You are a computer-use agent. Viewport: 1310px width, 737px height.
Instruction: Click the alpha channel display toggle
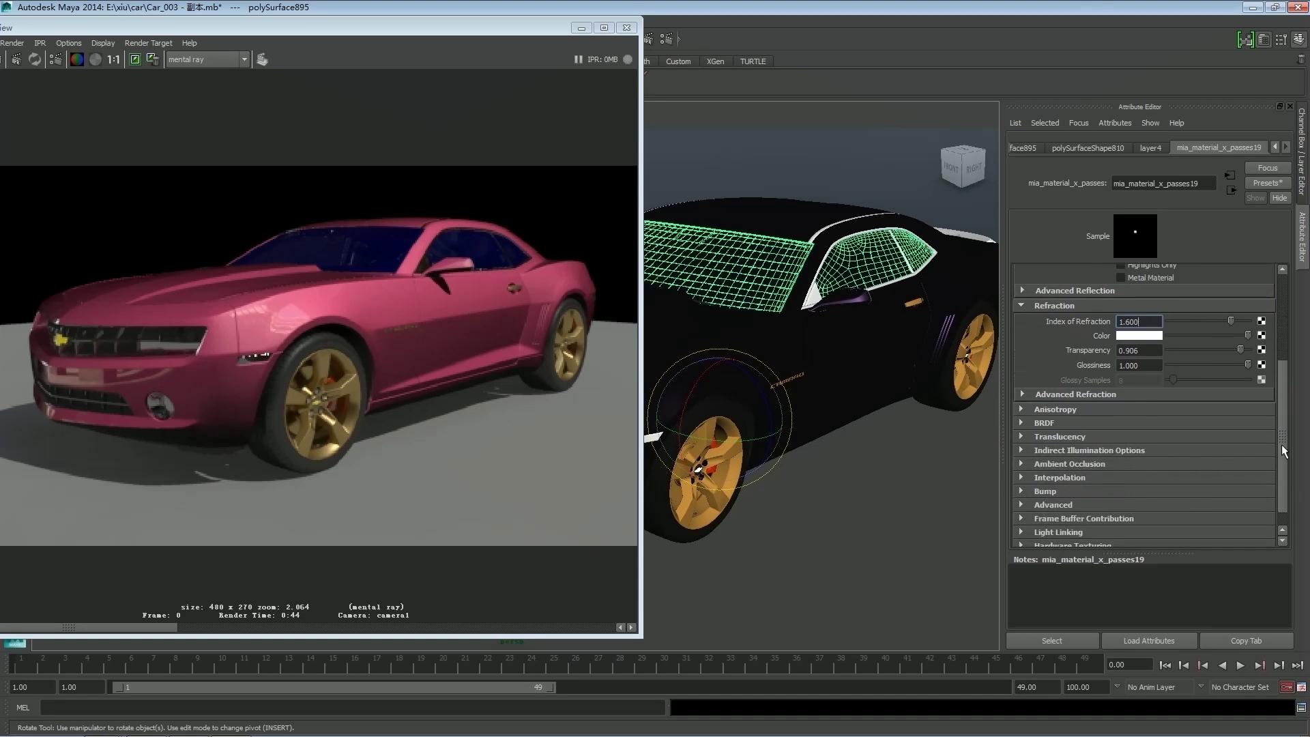point(96,59)
